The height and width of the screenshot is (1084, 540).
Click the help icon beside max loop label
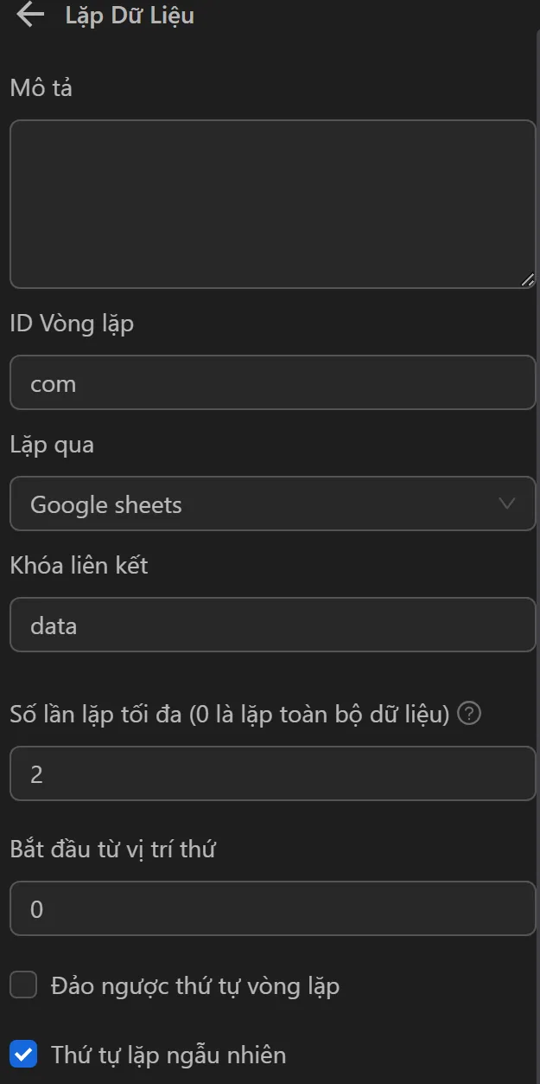469,715
